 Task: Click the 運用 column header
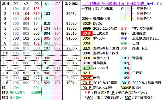tap(5, 3)
